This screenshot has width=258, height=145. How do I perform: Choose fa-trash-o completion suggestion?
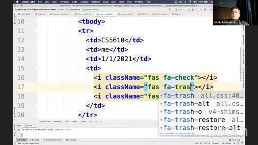202,112
